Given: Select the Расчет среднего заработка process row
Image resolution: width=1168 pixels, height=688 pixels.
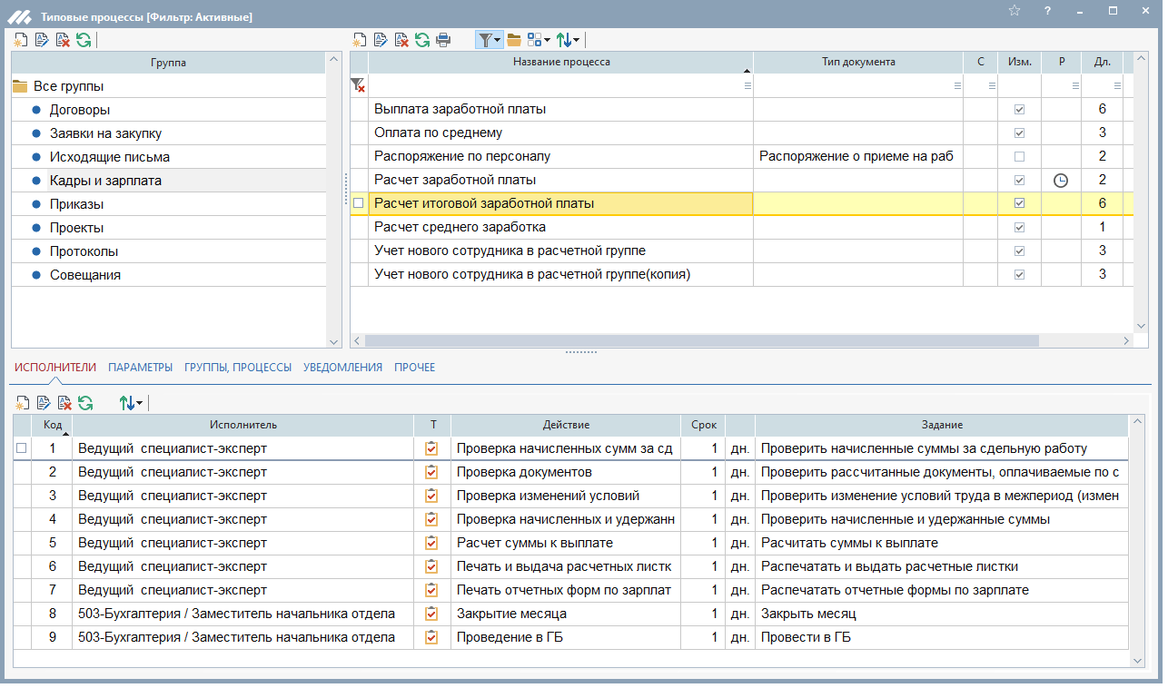Looking at the screenshot, I should click(742, 227).
